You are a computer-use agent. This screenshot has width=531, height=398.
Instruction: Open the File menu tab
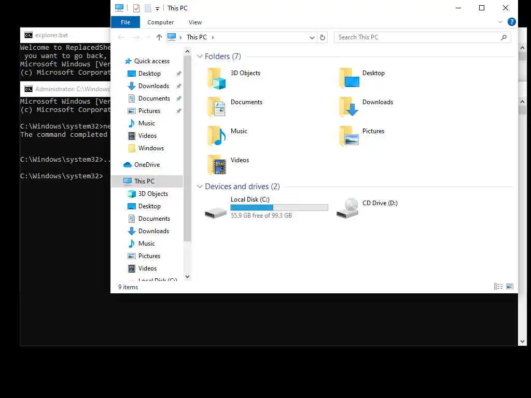(125, 22)
